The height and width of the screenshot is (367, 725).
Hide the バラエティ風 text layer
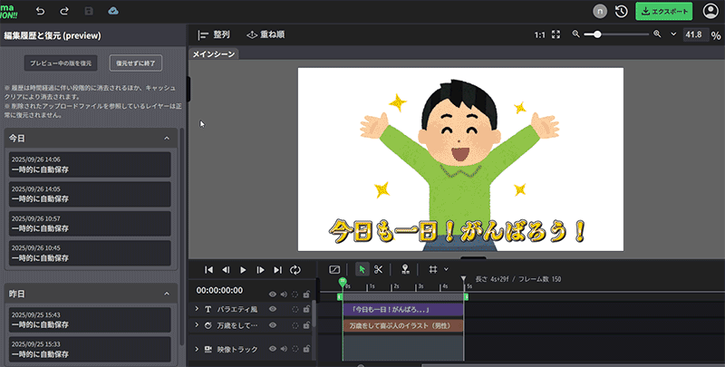(x=273, y=309)
